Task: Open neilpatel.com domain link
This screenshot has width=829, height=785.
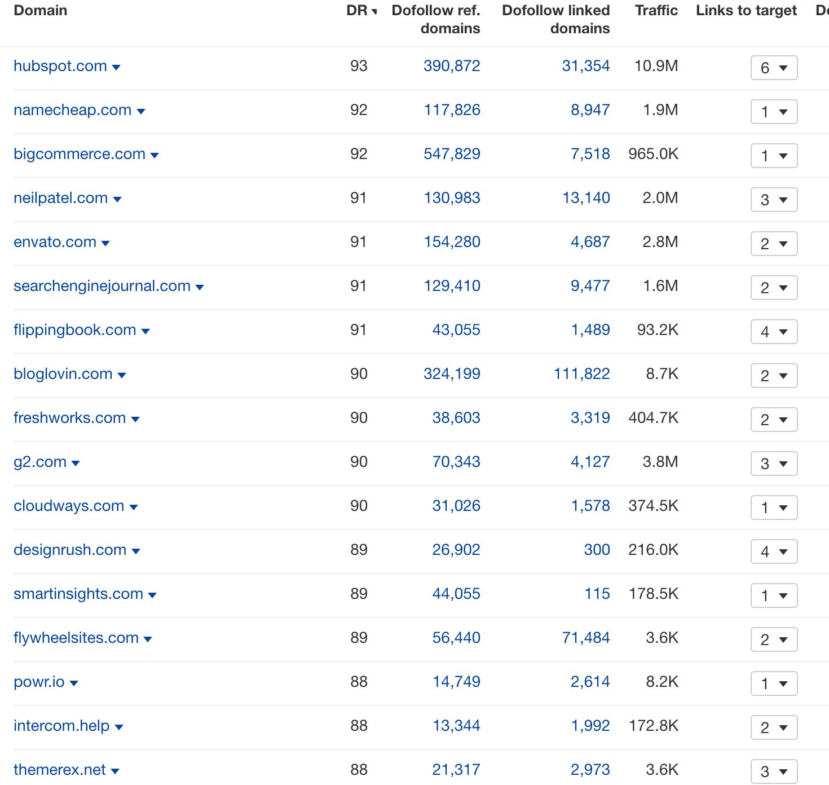Action: (61, 198)
